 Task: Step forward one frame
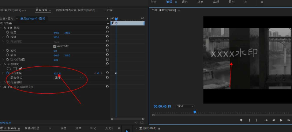coord(289,120)
